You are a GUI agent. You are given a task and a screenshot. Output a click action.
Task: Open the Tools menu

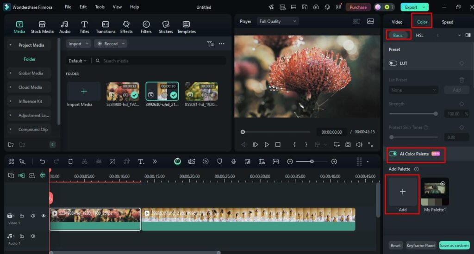[x=100, y=7]
